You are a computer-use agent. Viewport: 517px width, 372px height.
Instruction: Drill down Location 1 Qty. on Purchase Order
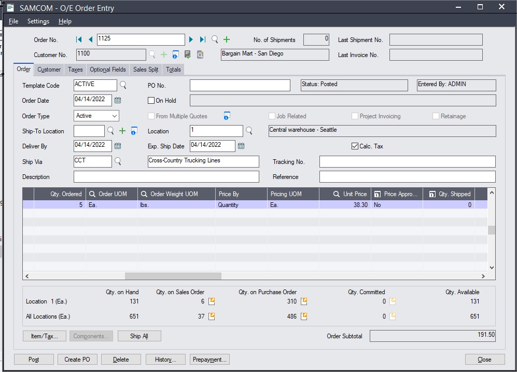[x=304, y=301]
